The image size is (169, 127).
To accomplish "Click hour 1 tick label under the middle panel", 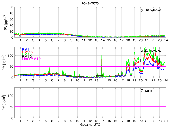I will 20,80.
